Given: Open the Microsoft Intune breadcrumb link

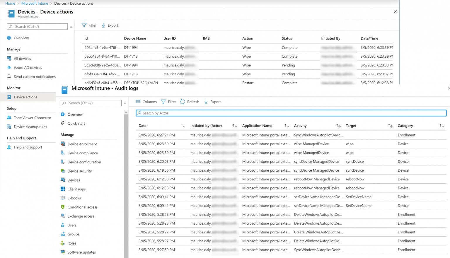Looking at the screenshot, I should point(35,3).
